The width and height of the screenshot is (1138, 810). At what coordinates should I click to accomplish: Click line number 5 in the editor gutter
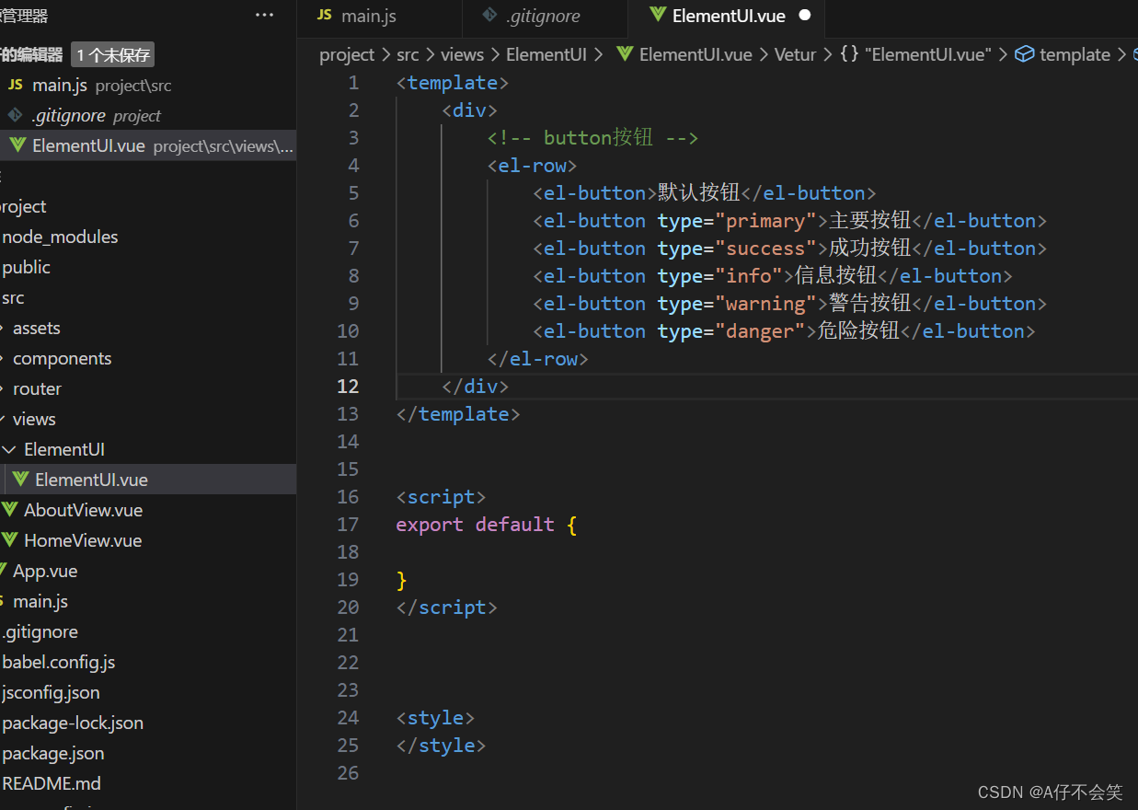(354, 192)
